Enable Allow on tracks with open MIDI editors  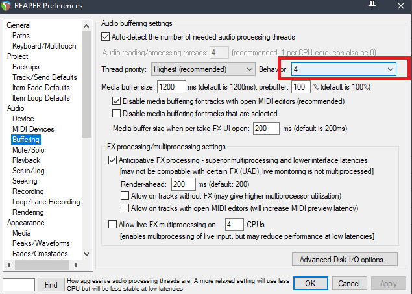(x=125, y=208)
